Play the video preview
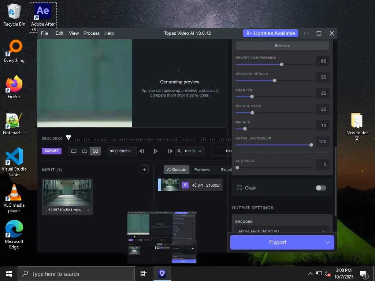 (156, 151)
